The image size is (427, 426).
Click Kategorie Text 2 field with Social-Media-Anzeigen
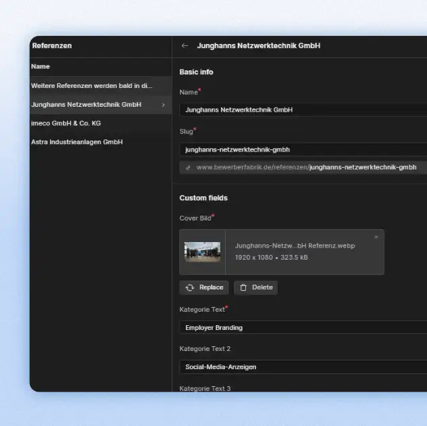point(303,367)
